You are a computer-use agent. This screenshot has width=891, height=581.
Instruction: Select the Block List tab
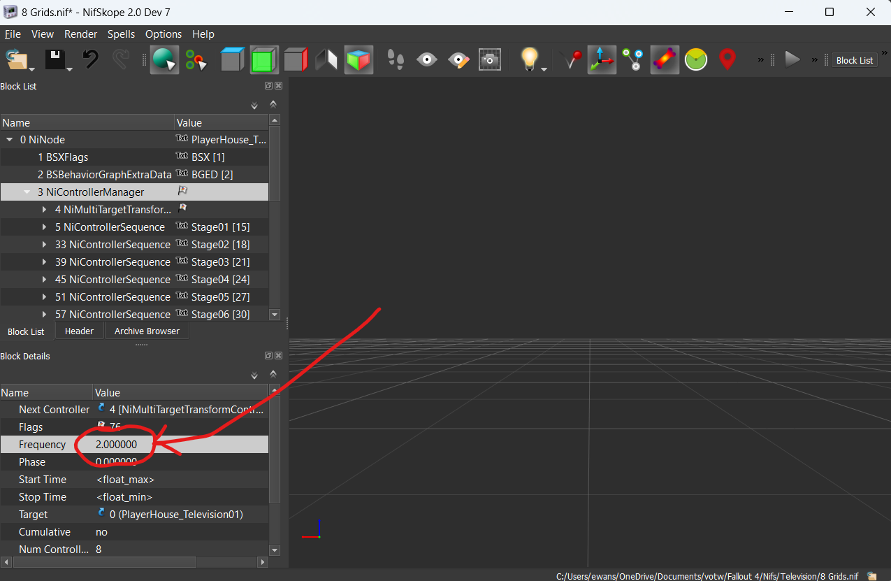coord(26,331)
